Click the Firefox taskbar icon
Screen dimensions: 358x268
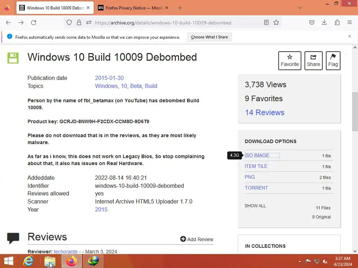(72, 261)
